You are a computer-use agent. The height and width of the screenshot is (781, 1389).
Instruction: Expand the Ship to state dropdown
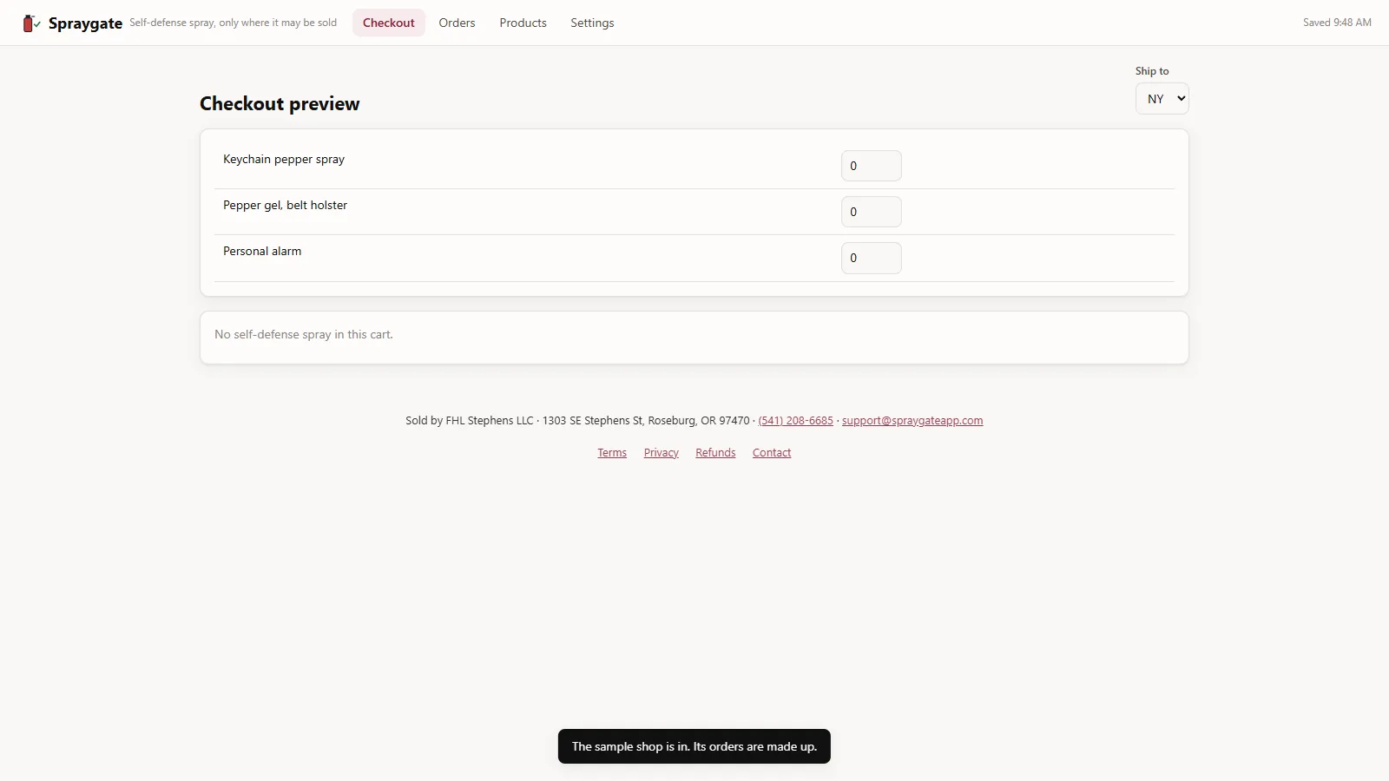1162,99
